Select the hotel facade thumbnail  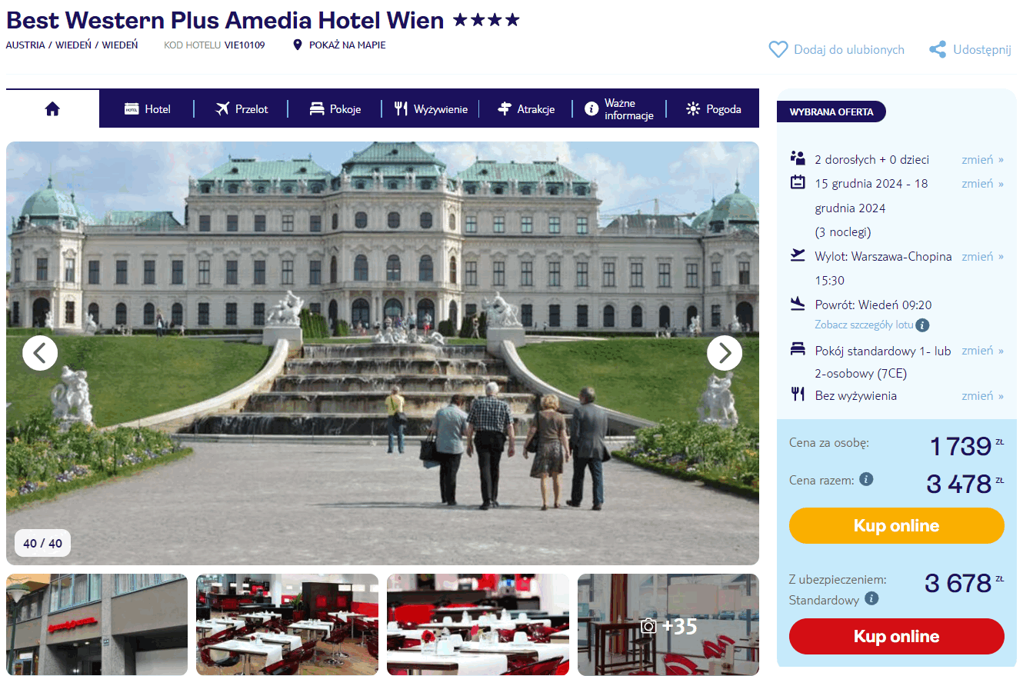click(x=97, y=624)
